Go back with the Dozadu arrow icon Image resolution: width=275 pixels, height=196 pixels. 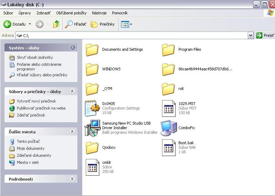[x=7, y=24]
